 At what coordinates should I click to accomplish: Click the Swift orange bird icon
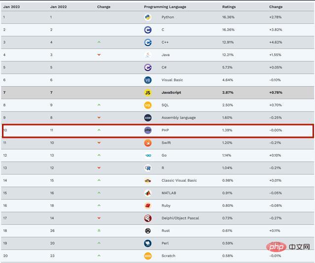click(x=148, y=143)
